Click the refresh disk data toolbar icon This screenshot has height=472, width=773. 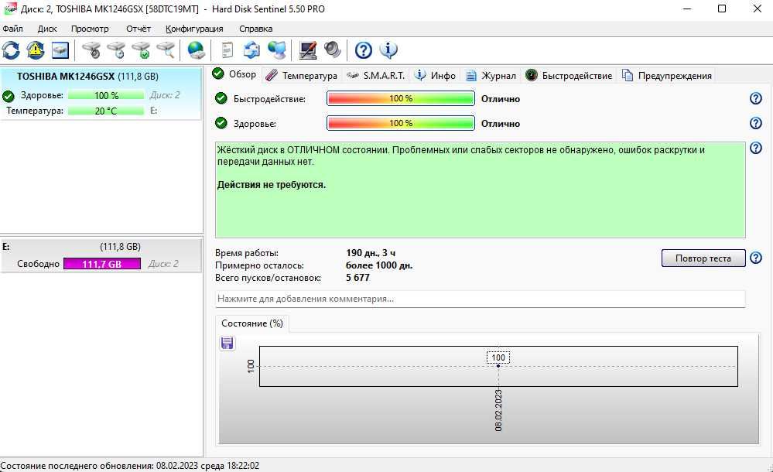point(11,50)
